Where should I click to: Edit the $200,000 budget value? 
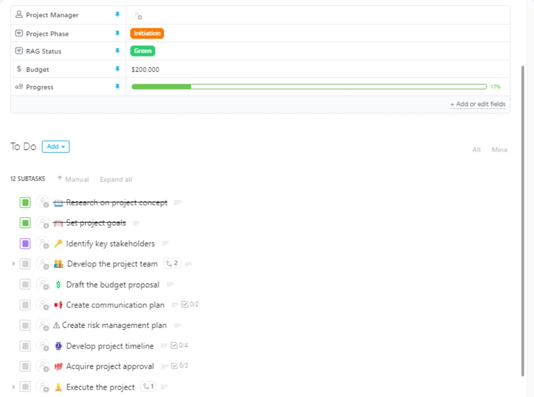[x=145, y=70]
